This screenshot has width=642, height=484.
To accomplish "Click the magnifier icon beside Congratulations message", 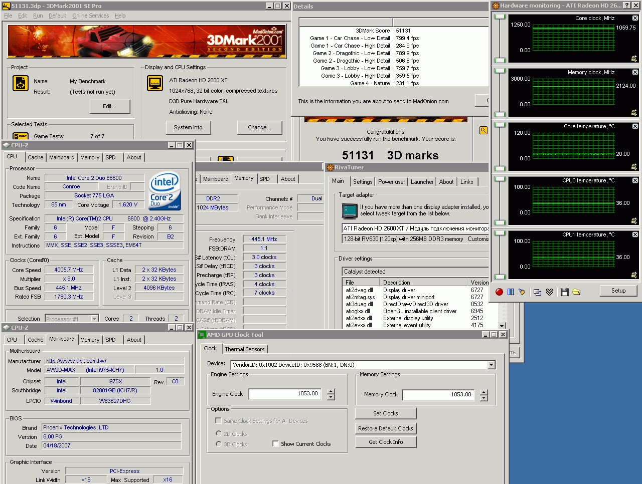I will point(484,130).
